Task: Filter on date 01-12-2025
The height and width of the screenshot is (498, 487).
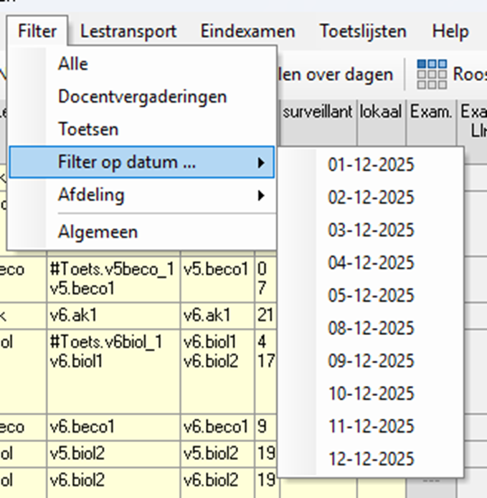Action: [371, 164]
